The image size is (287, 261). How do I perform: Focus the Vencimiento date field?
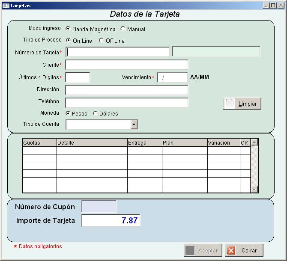[x=172, y=77]
